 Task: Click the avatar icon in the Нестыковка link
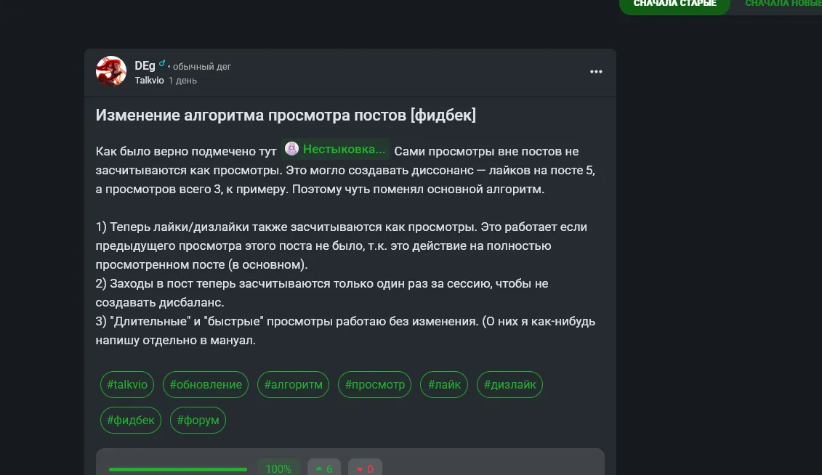tap(292, 149)
